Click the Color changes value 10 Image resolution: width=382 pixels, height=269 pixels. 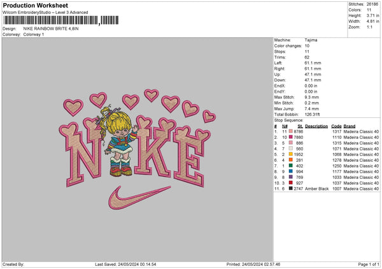pos(307,46)
